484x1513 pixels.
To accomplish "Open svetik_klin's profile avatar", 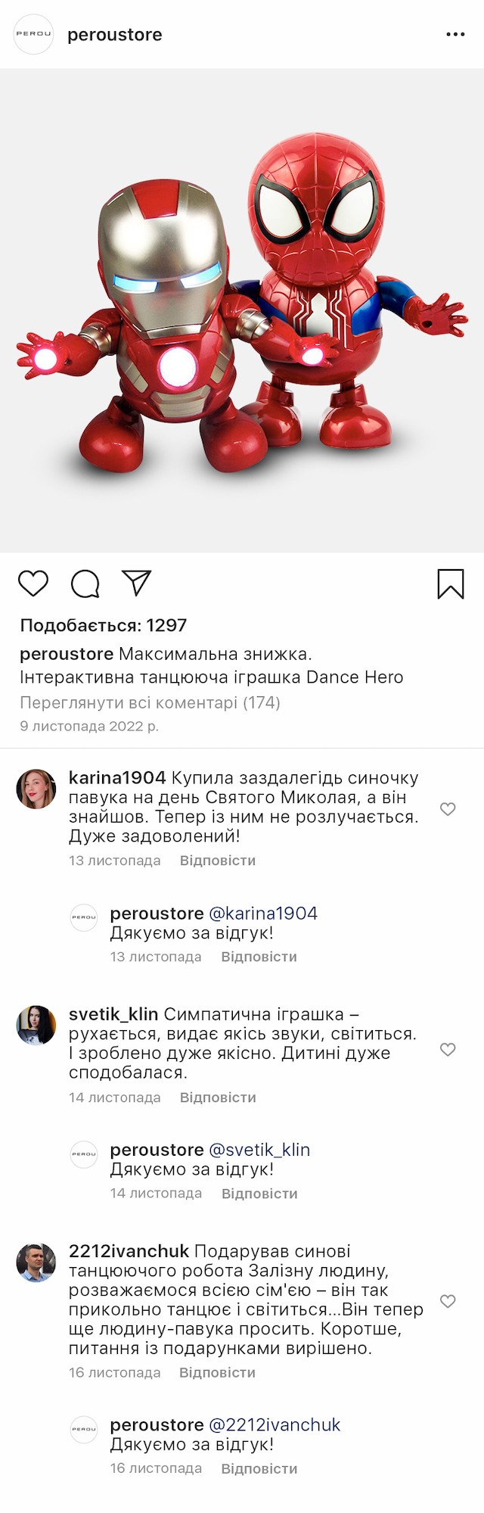I will (36, 1026).
